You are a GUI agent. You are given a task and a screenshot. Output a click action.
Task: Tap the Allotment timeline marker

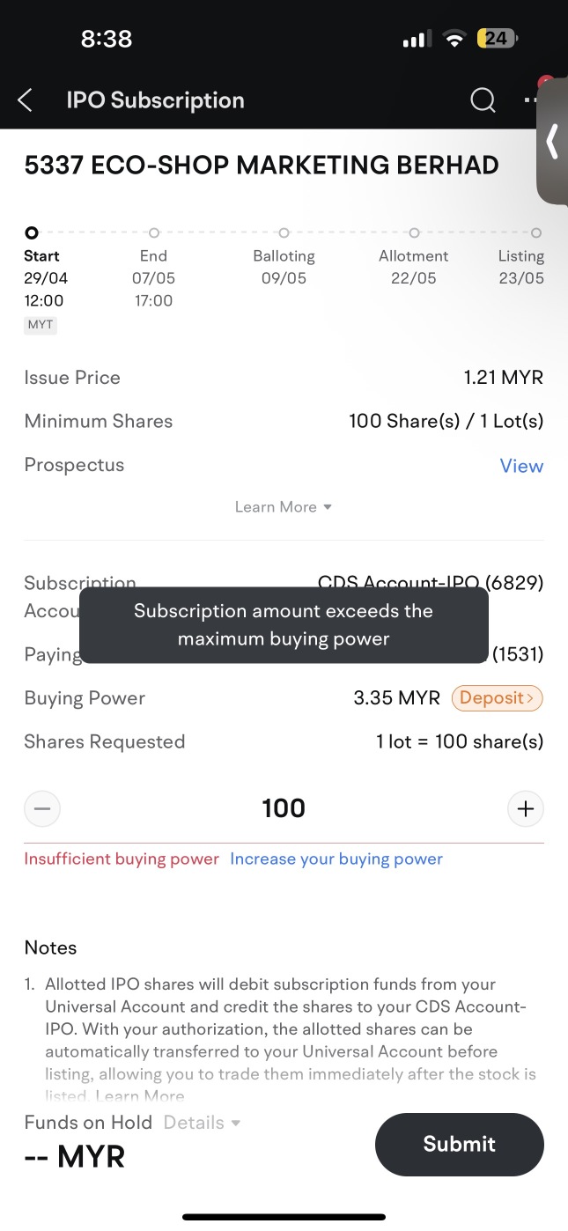point(414,233)
